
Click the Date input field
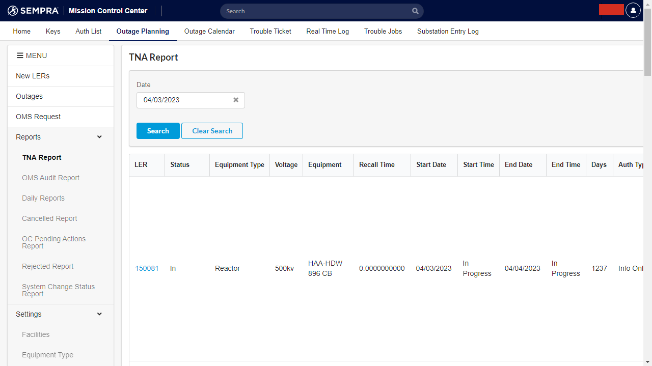click(x=183, y=100)
